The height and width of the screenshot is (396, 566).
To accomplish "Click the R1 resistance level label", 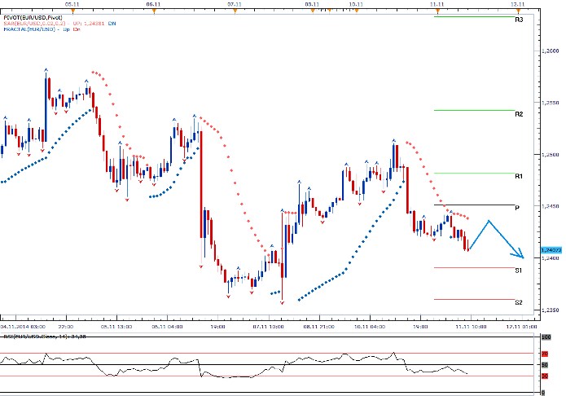I will click(x=519, y=176).
